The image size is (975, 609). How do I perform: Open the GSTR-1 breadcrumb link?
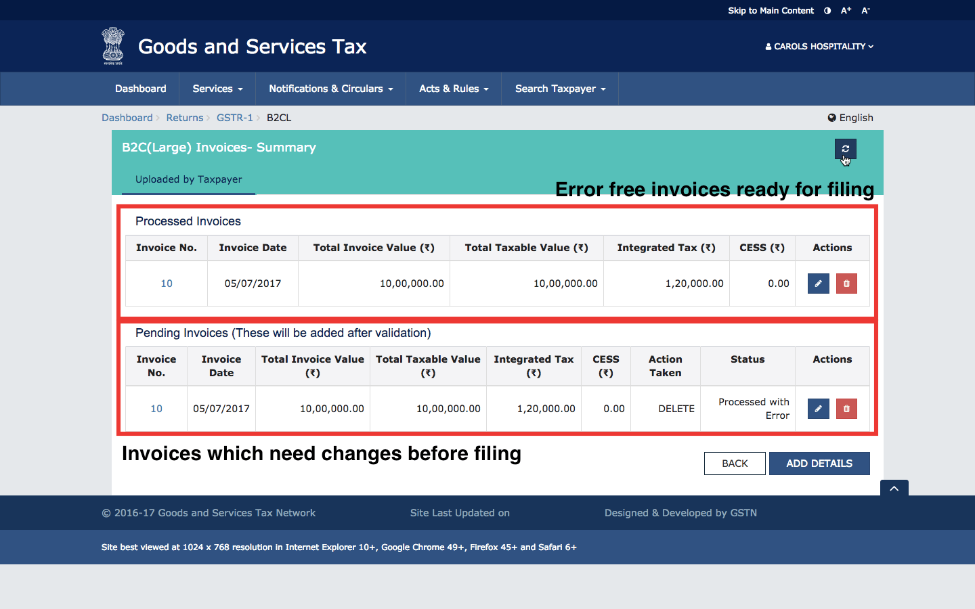point(234,118)
